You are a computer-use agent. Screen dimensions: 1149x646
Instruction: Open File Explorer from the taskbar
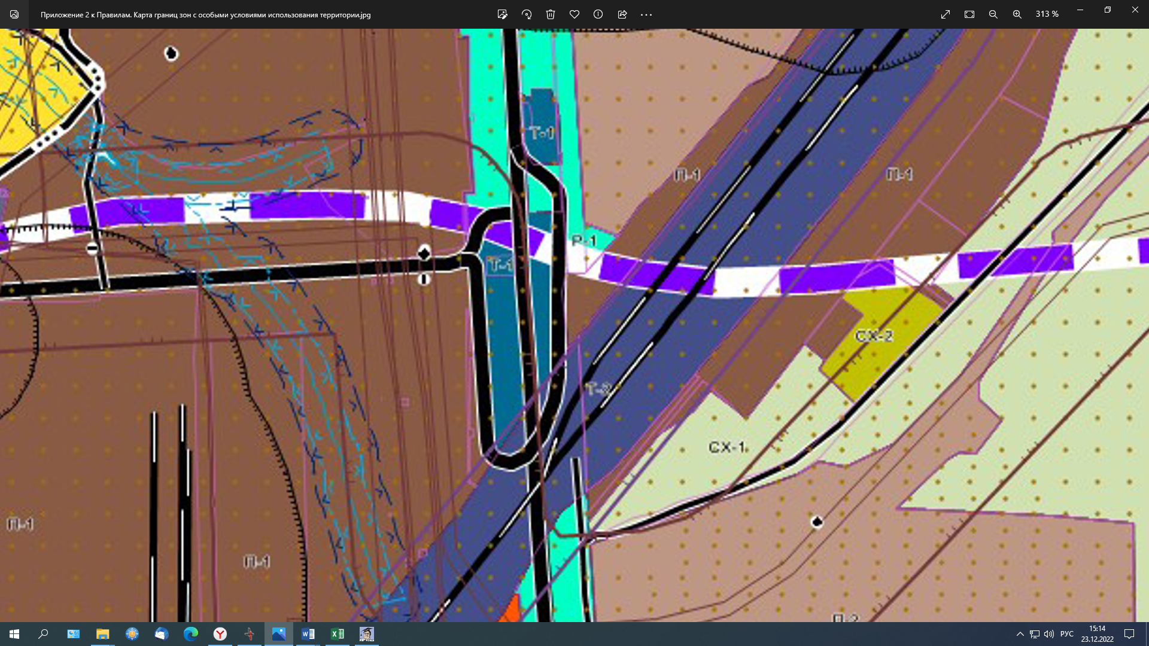click(x=102, y=634)
